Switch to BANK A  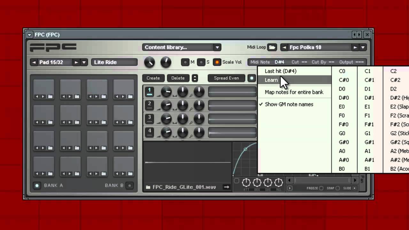click(x=37, y=186)
